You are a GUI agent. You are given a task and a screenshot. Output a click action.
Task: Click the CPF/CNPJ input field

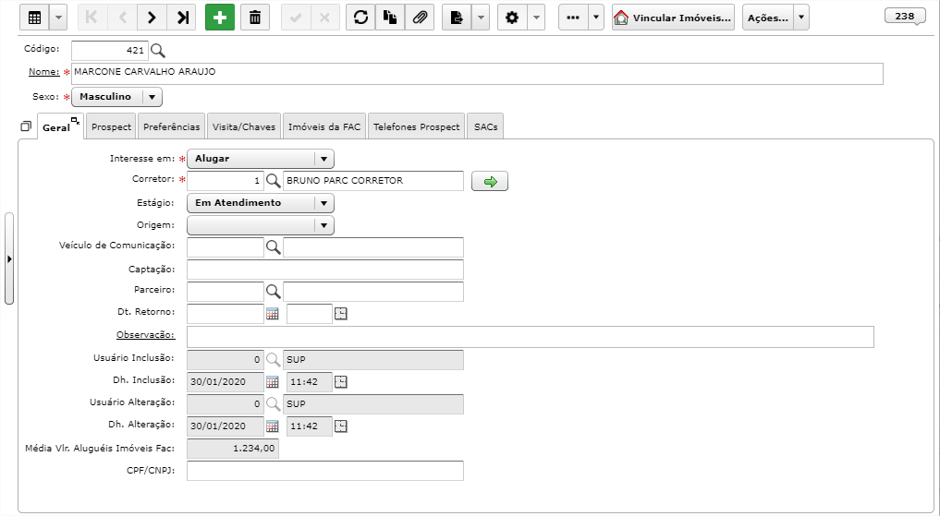(x=325, y=471)
